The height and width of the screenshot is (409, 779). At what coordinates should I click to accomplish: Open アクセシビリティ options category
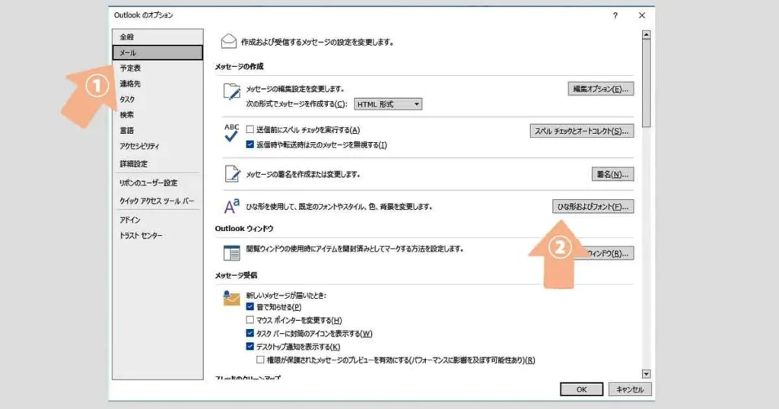point(157,146)
